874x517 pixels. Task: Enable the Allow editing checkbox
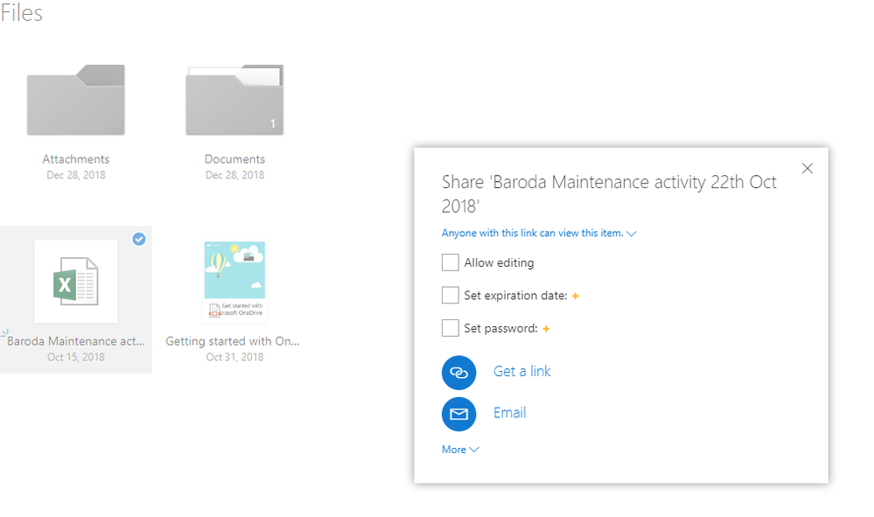coord(451,262)
